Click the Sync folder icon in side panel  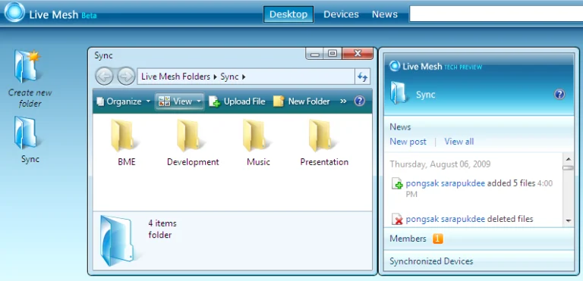[399, 93]
